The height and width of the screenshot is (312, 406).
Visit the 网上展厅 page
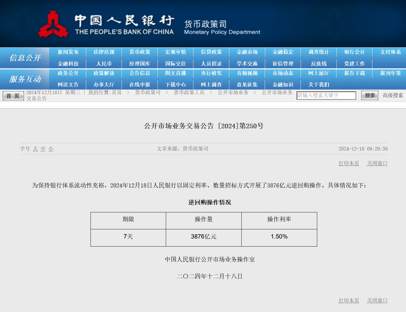(319, 73)
